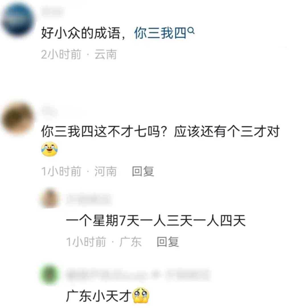299x308 pixels.
Task: Reply to the Henan comment via 回复
Action: click(143, 171)
